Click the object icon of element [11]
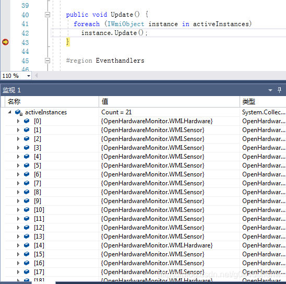This screenshot has height=284, width=286. pyautogui.click(x=27, y=219)
